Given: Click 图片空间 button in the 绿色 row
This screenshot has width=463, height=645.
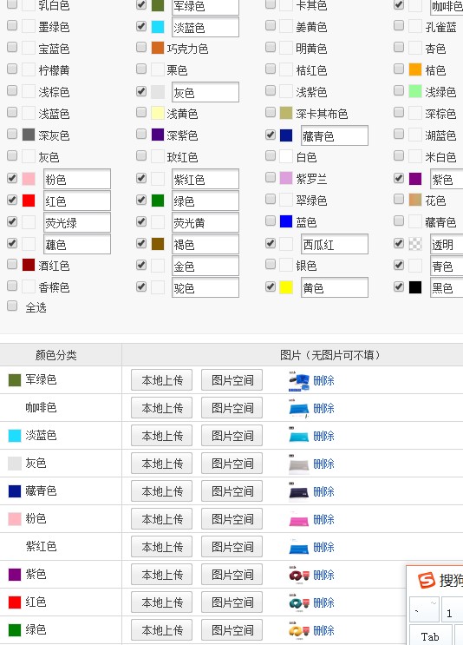Looking at the screenshot, I should [x=232, y=629].
